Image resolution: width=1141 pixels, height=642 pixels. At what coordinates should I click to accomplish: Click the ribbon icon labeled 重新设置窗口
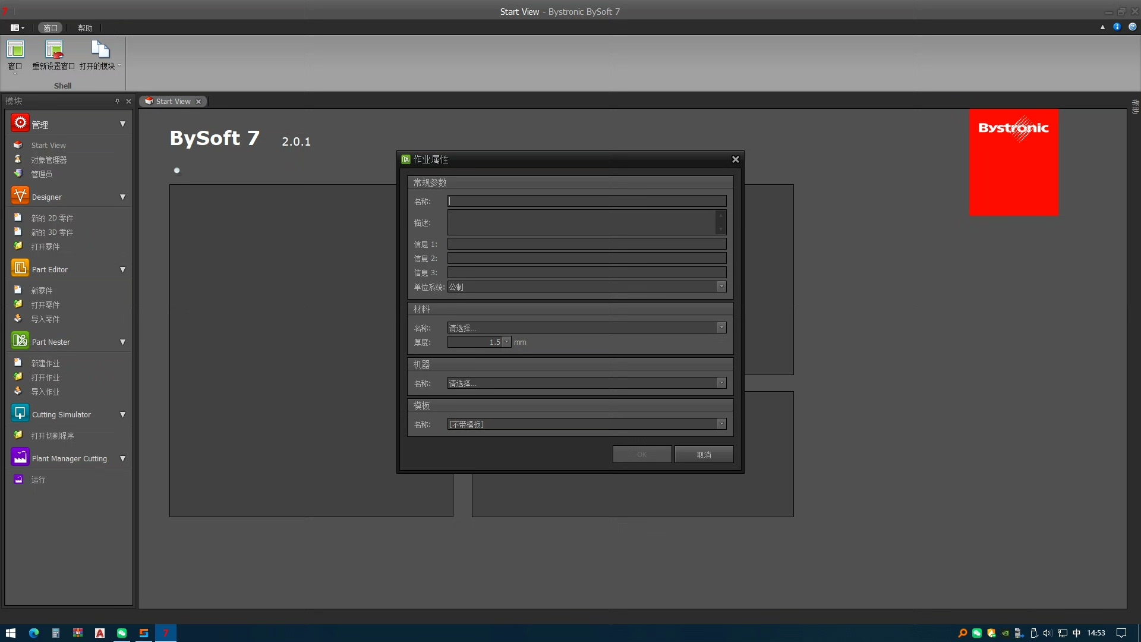click(x=53, y=50)
